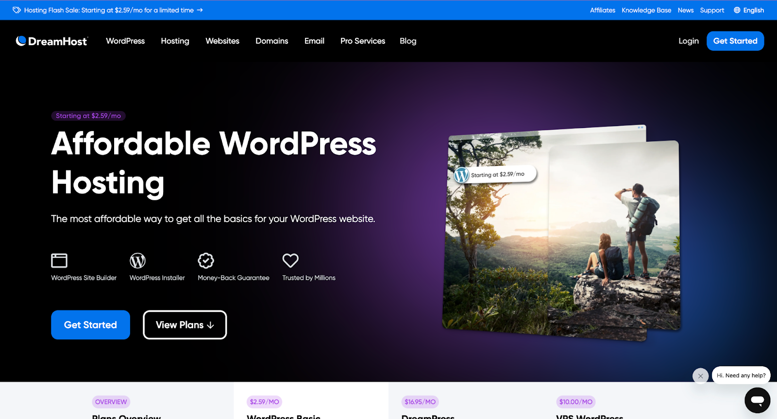The height and width of the screenshot is (419, 777).
Task: Click the flash sale tag icon
Action: click(17, 10)
